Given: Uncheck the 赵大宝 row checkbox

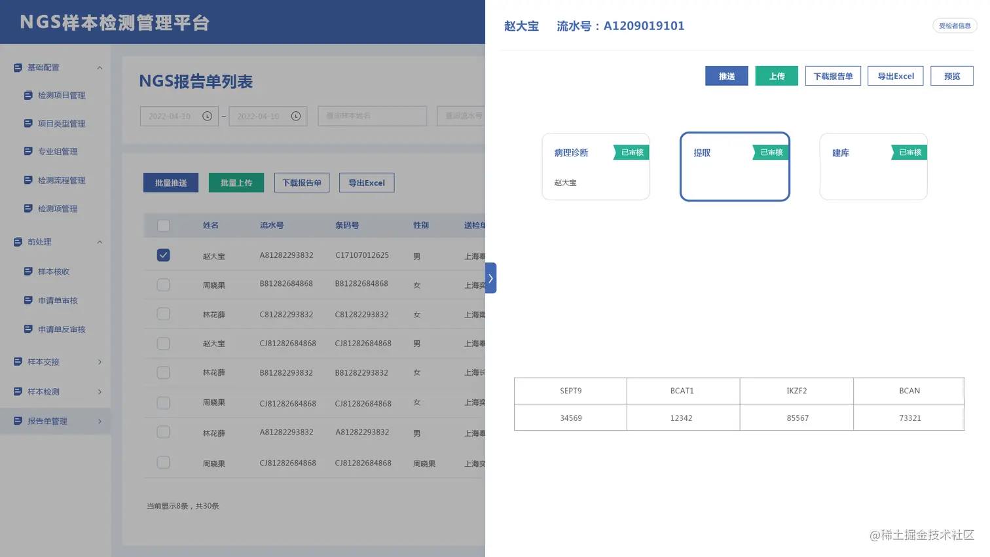Looking at the screenshot, I should [163, 255].
